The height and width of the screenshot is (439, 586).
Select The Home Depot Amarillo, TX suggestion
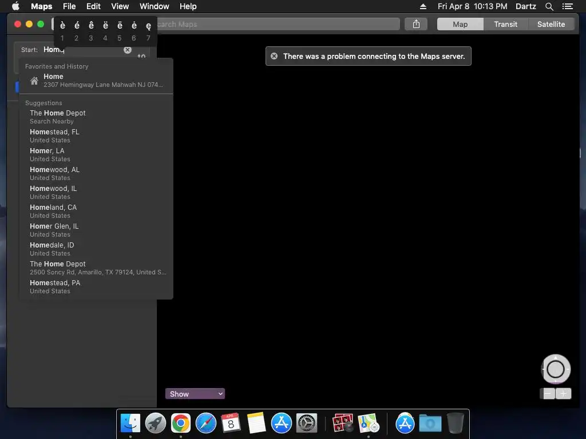[96, 268]
